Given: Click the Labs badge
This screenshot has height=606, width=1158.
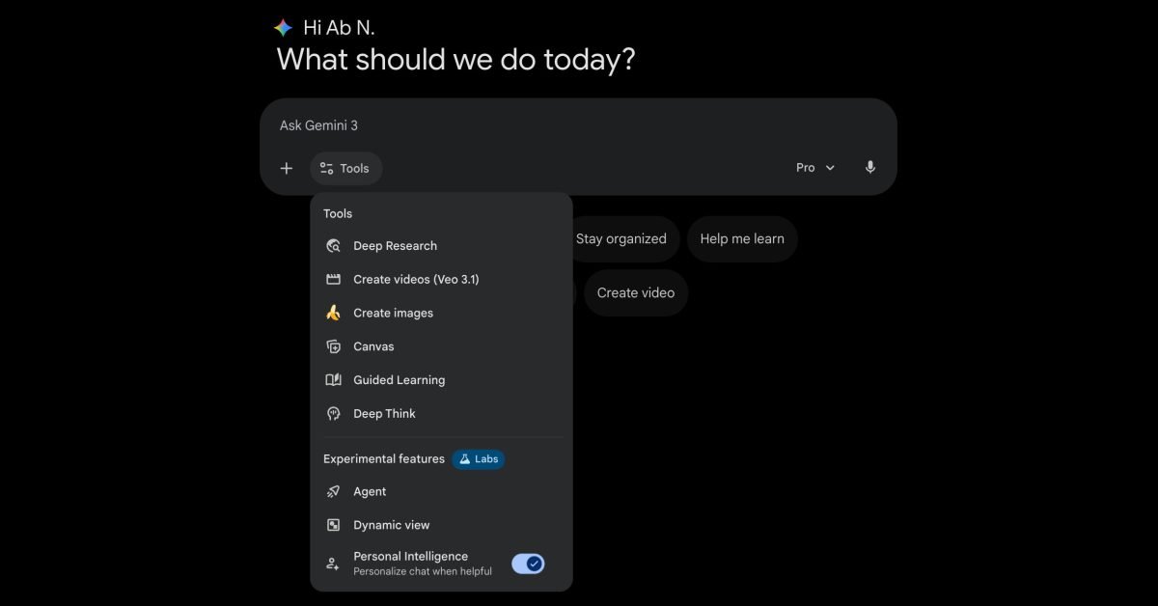Looking at the screenshot, I should (479, 459).
